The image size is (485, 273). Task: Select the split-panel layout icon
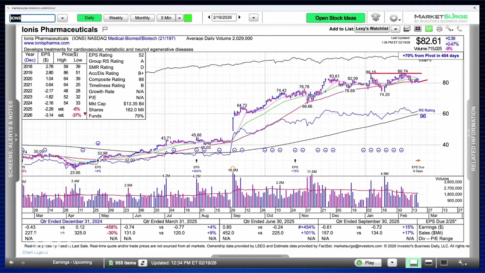pos(428,263)
